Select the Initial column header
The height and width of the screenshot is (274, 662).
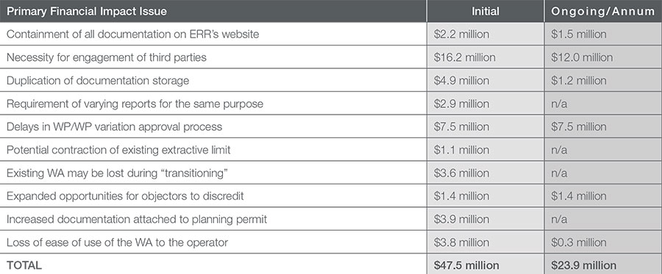coord(485,11)
